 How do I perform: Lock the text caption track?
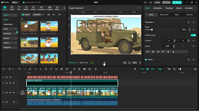coord(7,77)
